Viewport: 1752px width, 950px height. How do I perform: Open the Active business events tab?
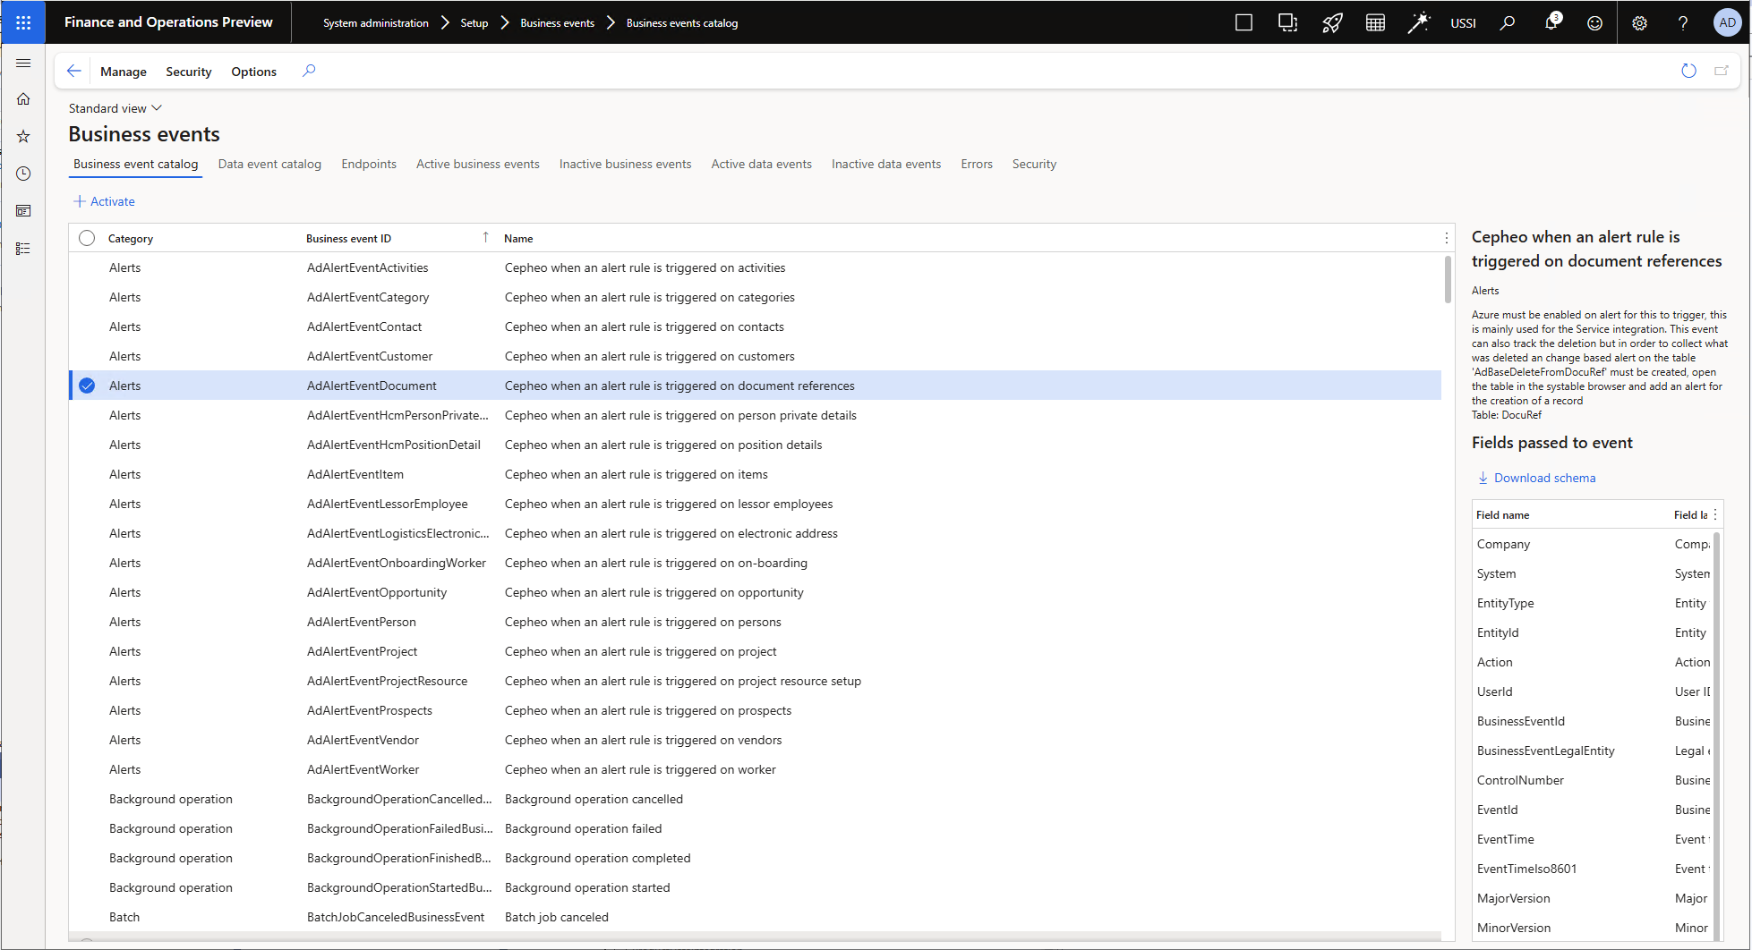click(477, 164)
